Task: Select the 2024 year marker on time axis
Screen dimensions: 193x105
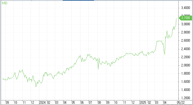Action: pyautogui.click(x=42, y=102)
